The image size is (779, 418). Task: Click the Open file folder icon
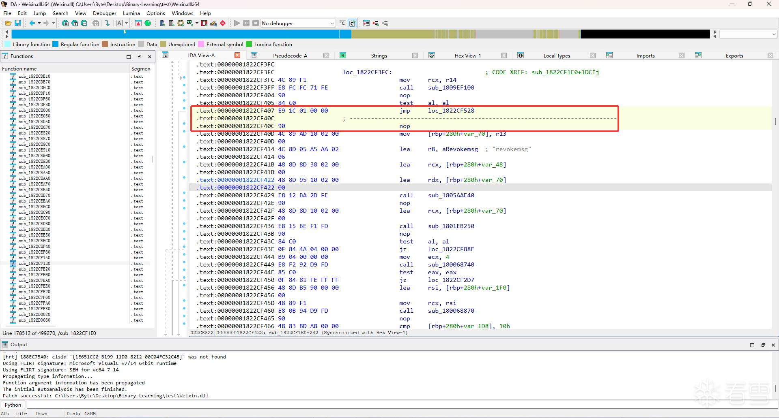pos(8,23)
